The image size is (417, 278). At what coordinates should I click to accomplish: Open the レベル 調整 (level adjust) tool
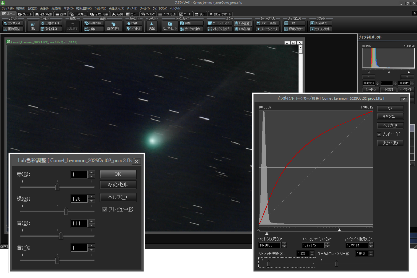click(152, 26)
